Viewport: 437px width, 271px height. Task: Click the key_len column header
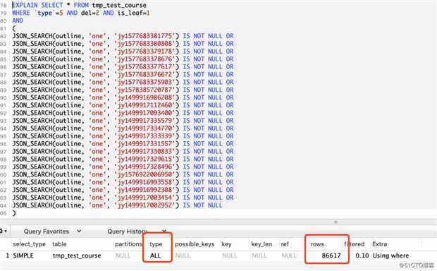pyautogui.click(x=261, y=244)
